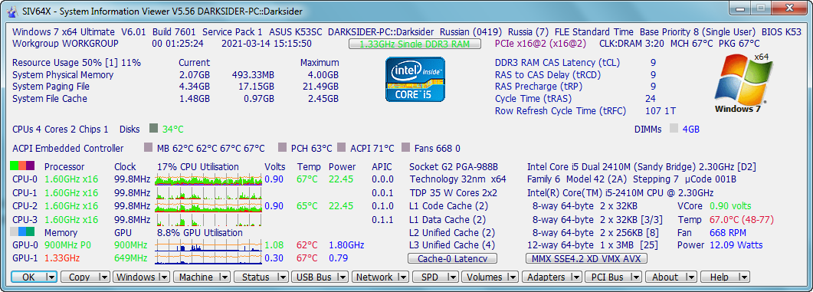Click the DDR3 RAM CAS Latency (tCL) label
This screenshot has width=813, height=292.
pos(557,63)
